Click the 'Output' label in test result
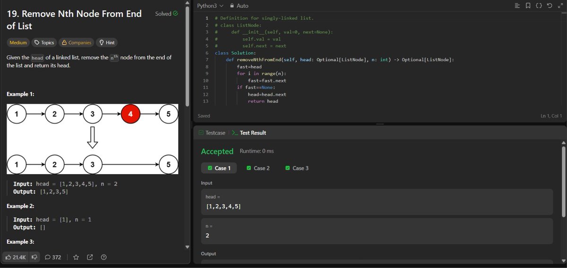This screenshot has height=268, width=567. tap(208, 253)
